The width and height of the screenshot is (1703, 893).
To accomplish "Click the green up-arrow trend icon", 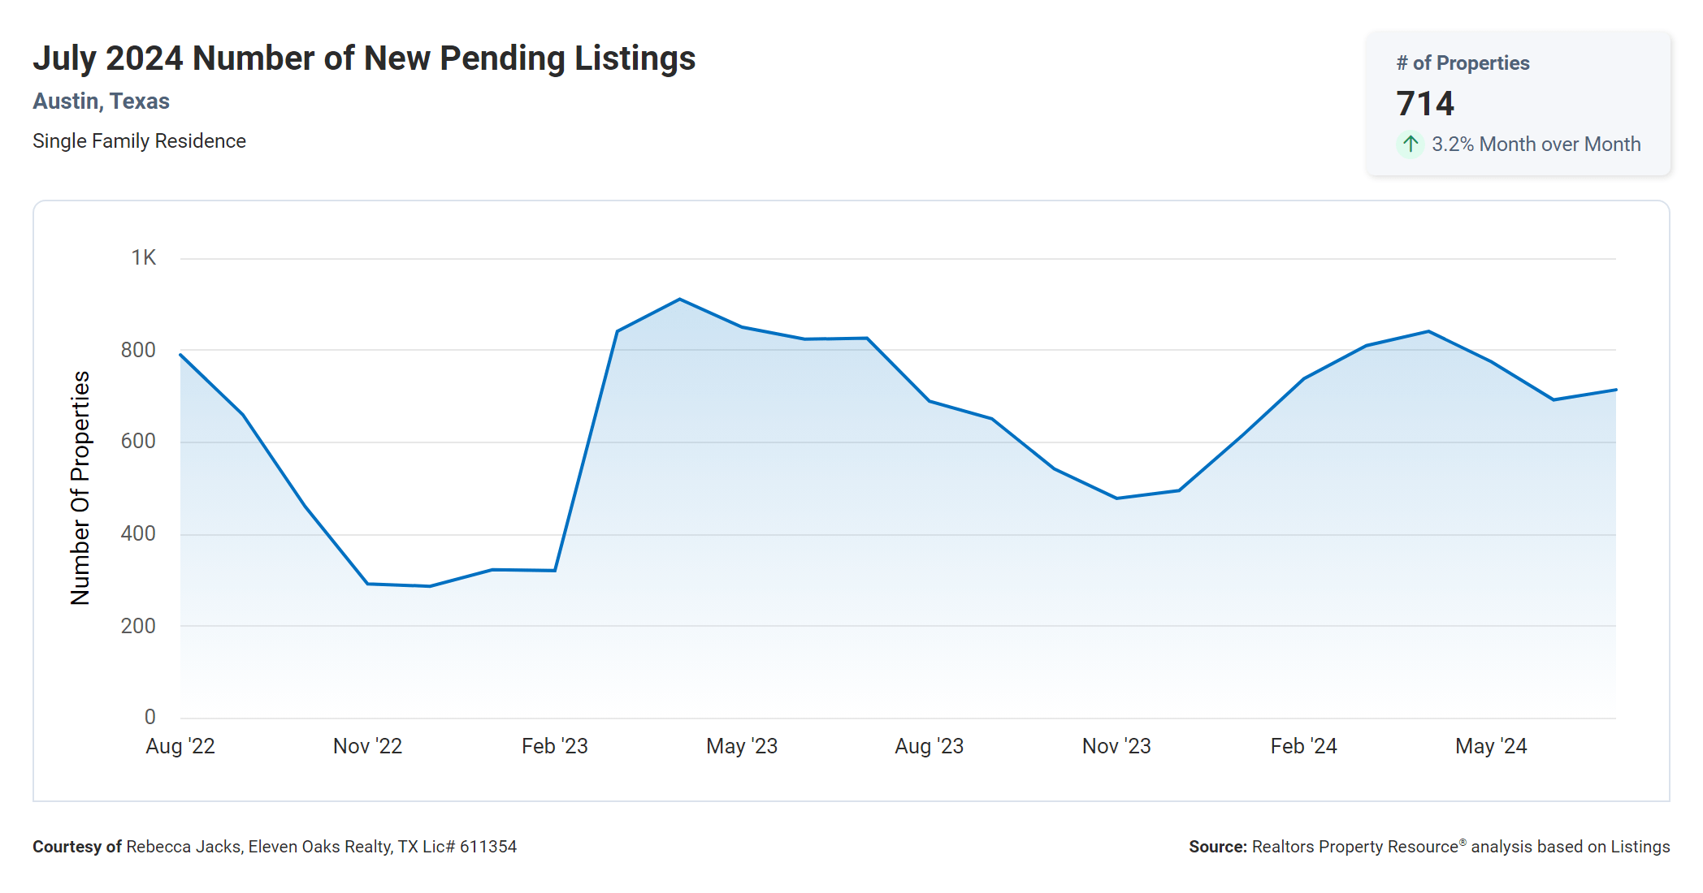I will click(1410, 145).
